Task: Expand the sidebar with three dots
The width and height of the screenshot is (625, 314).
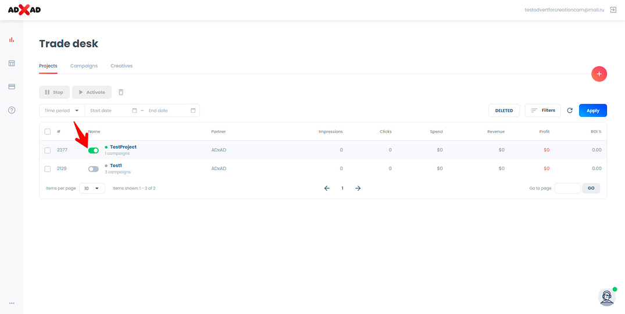Action: 12,303
